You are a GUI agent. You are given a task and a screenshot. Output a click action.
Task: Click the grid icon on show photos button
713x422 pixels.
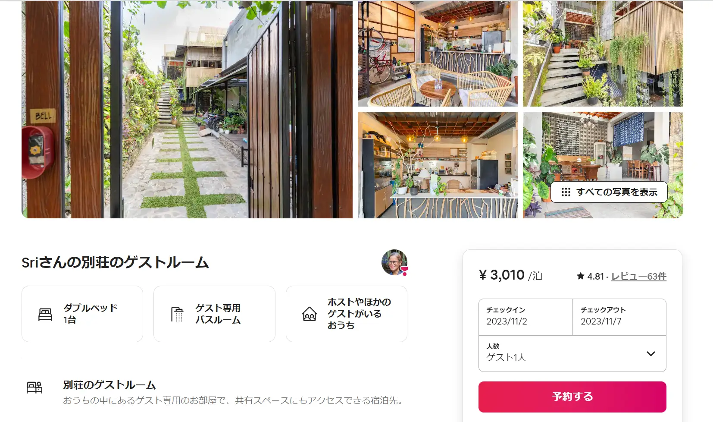point(566,192)
